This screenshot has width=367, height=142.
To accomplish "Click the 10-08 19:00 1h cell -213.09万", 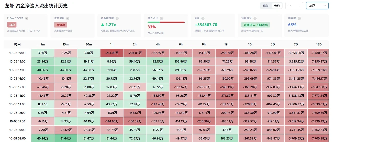I will pos(112,53).
